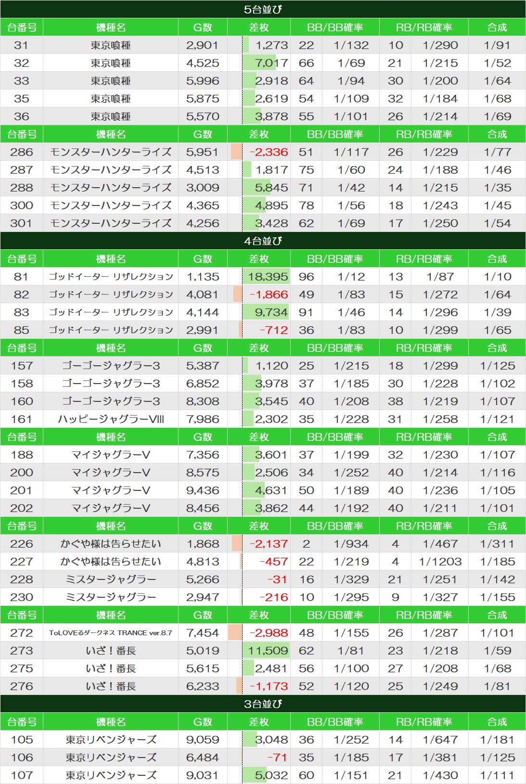Select the 18,395 value for machine 81
The width and height of the screenshot is (526, 784).
tap(268, 277)
